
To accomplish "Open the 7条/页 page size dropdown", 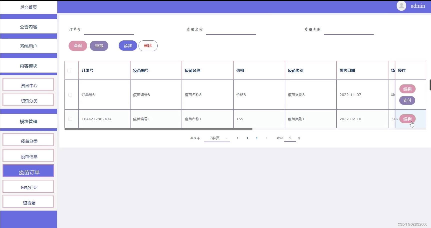I will point(217,138).
